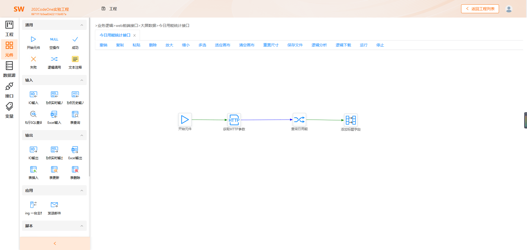Pick the 文本注释 note component
The width and height of the screenshot is (527, 250).
point(75,62)
